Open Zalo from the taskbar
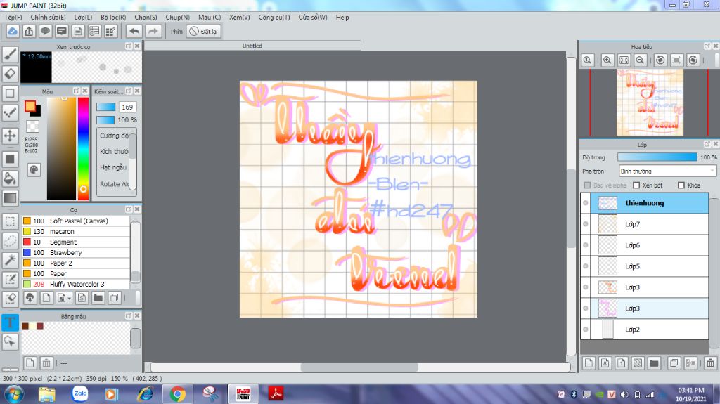This screenshot has height=404, width=720. (80, 393)
